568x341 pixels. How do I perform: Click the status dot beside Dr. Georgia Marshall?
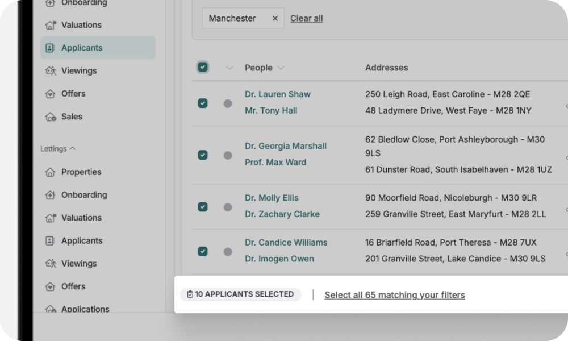228,155
